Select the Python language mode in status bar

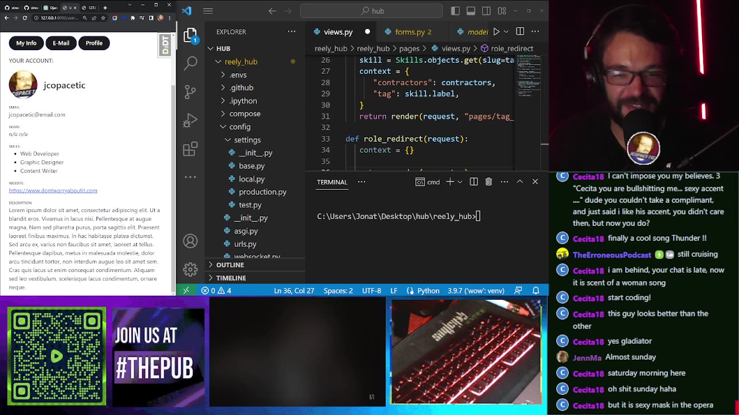click(x=428, y=290)
